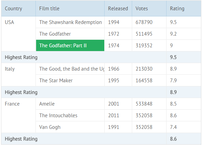Click the Amelie film title cell
The width and height of the screenshot is (202, 145).
click(x=70, y=104)
